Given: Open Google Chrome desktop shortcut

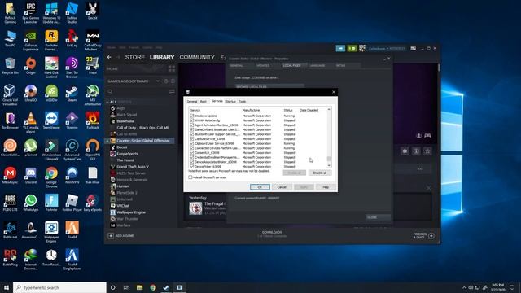Looking at the screenshot, I should 51,177.
